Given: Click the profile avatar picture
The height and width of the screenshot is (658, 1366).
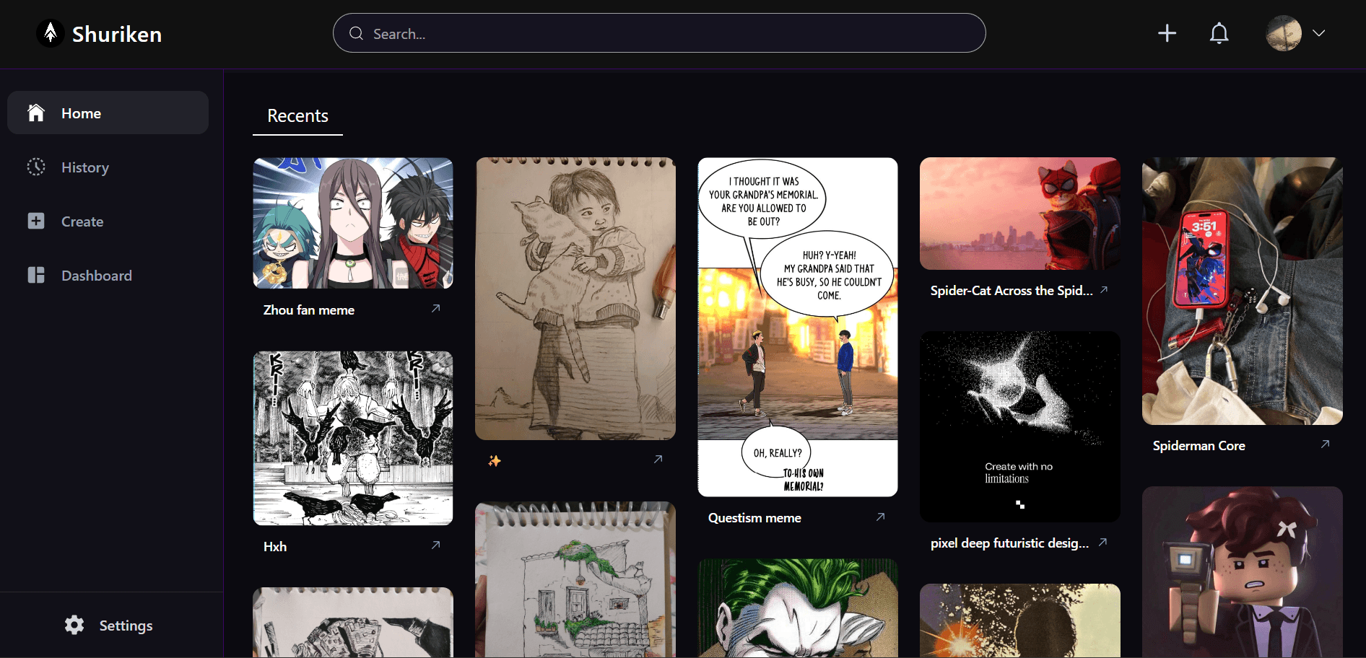Looking at the screenshot, I should pos(1284,33).
